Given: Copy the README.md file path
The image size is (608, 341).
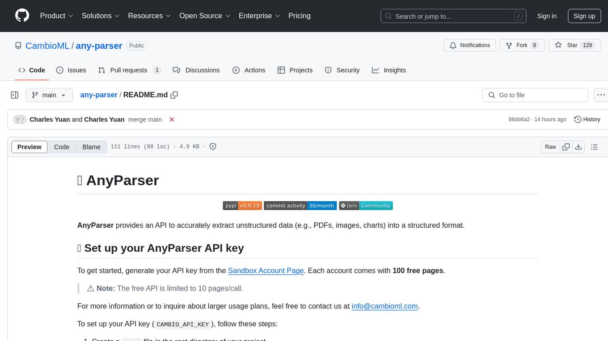Looking at the screenshot, I should [x=174, y=95].
